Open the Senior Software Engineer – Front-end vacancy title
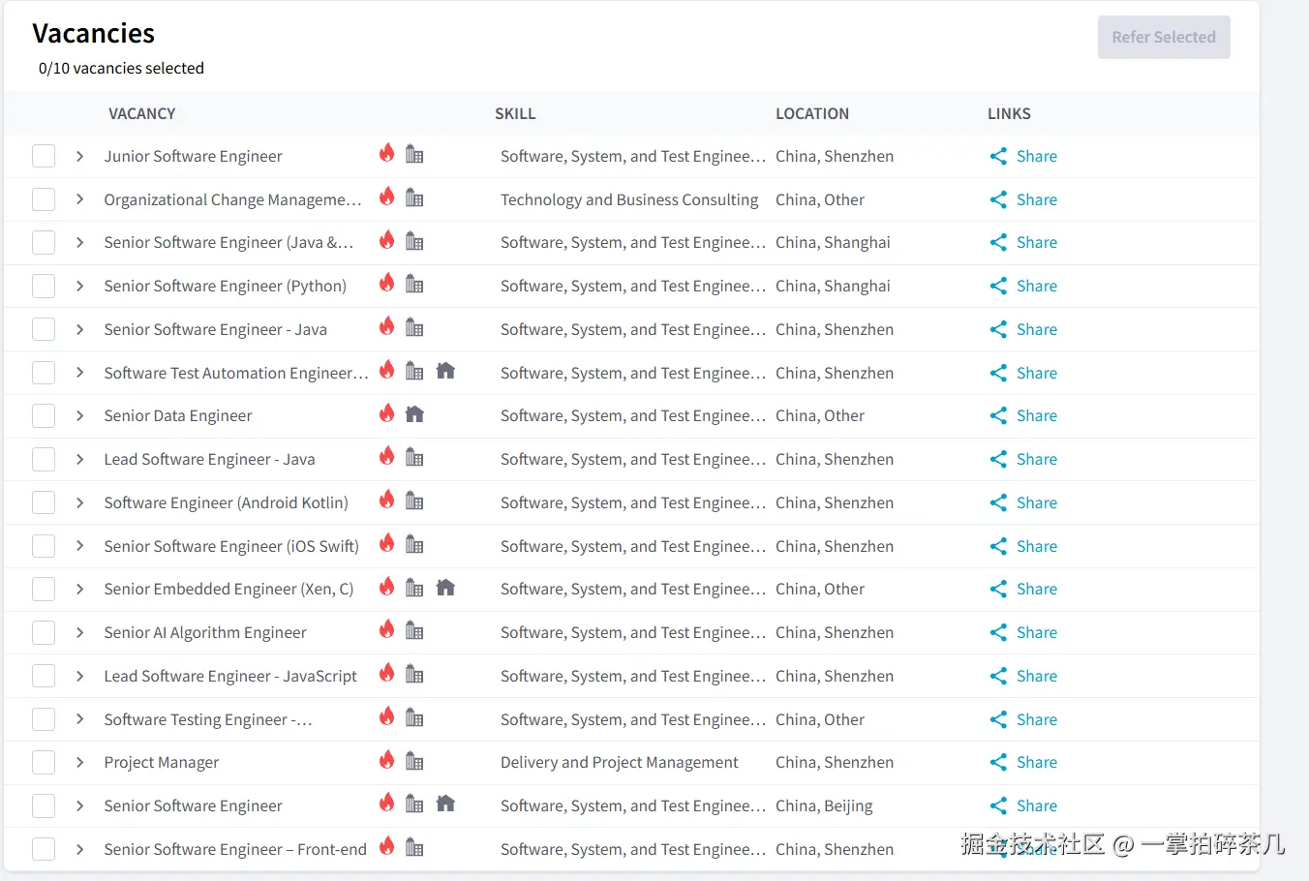 [235, 849]
